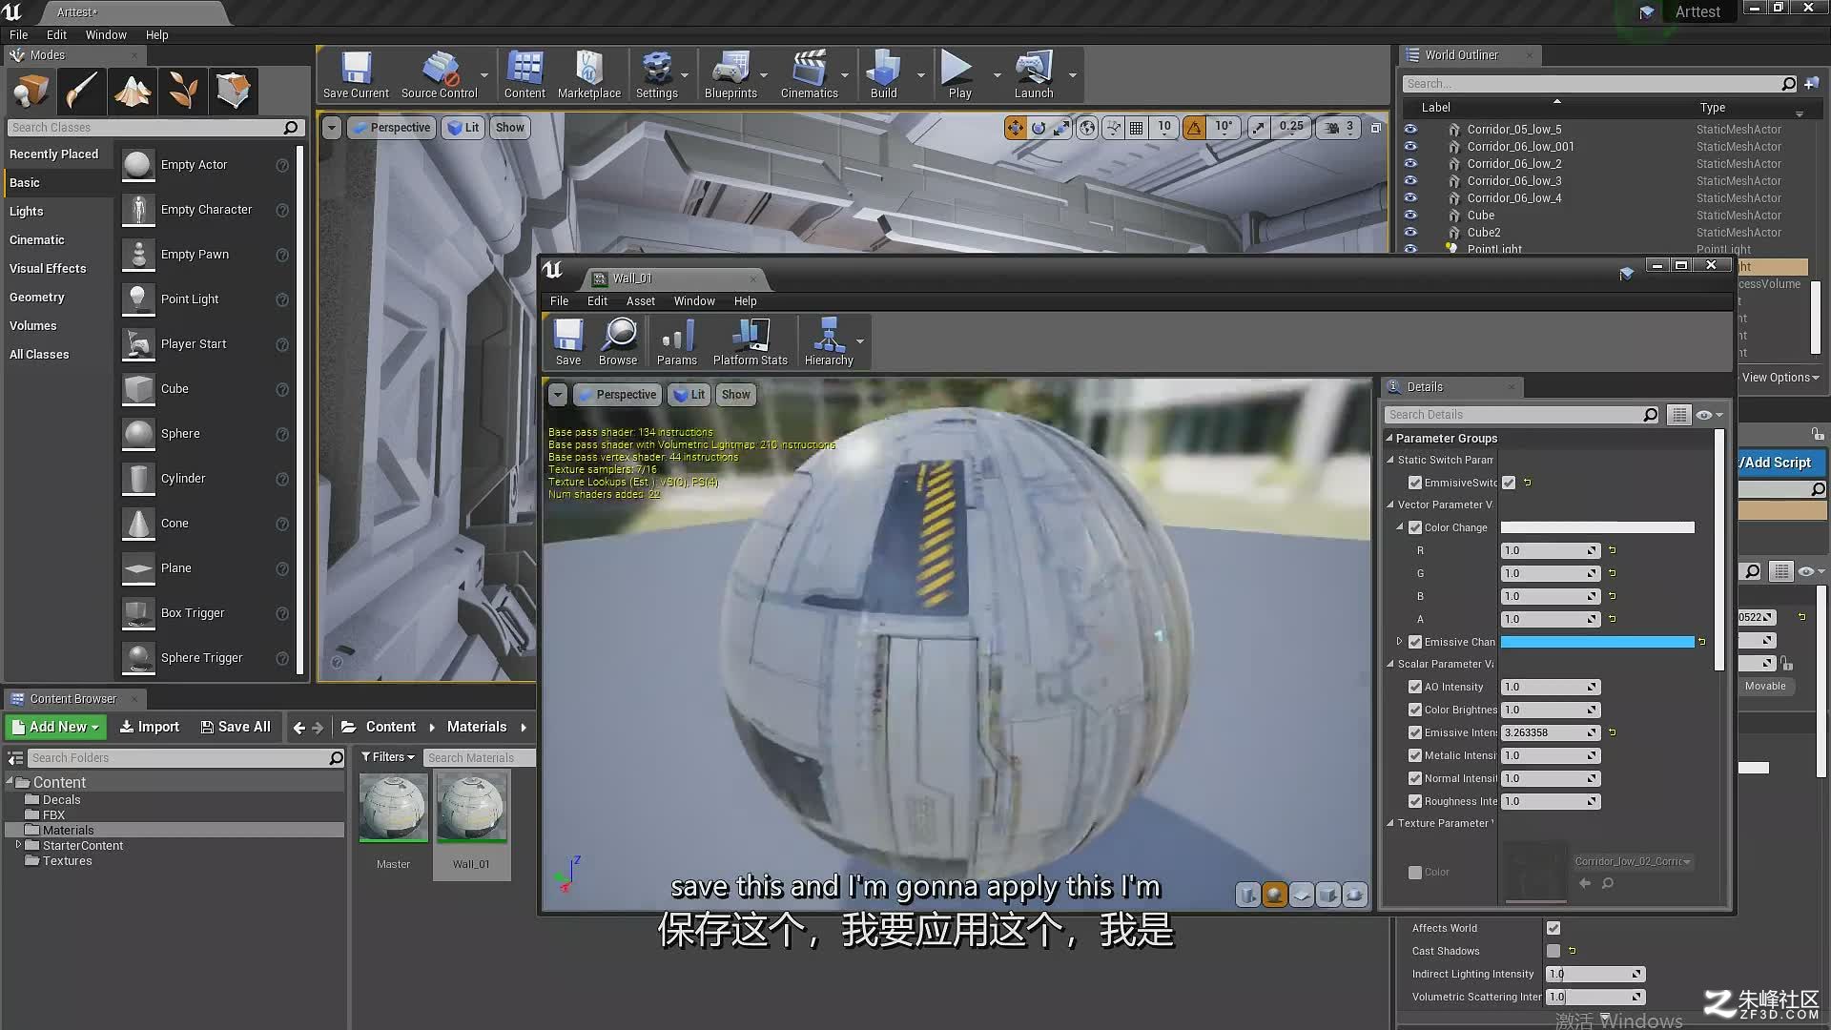
Task: Click the Build toolbar icon
Action: pyautogui.click(x=883, y=75)
